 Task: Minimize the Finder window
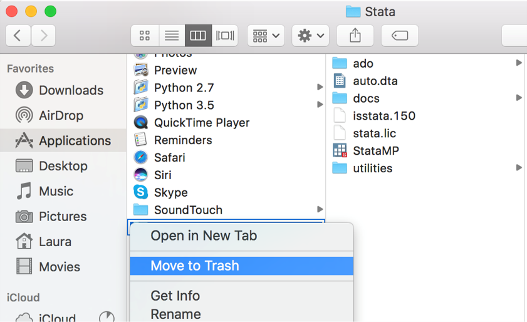point(31,11)
